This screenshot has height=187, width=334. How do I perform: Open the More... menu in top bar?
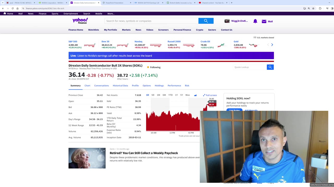pos(111,14)
